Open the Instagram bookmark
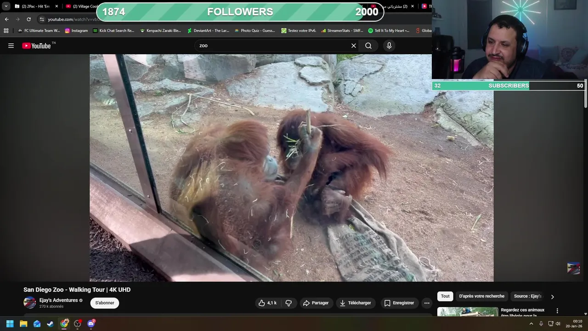This screenshot has height=331, width=588. (76, 30)
